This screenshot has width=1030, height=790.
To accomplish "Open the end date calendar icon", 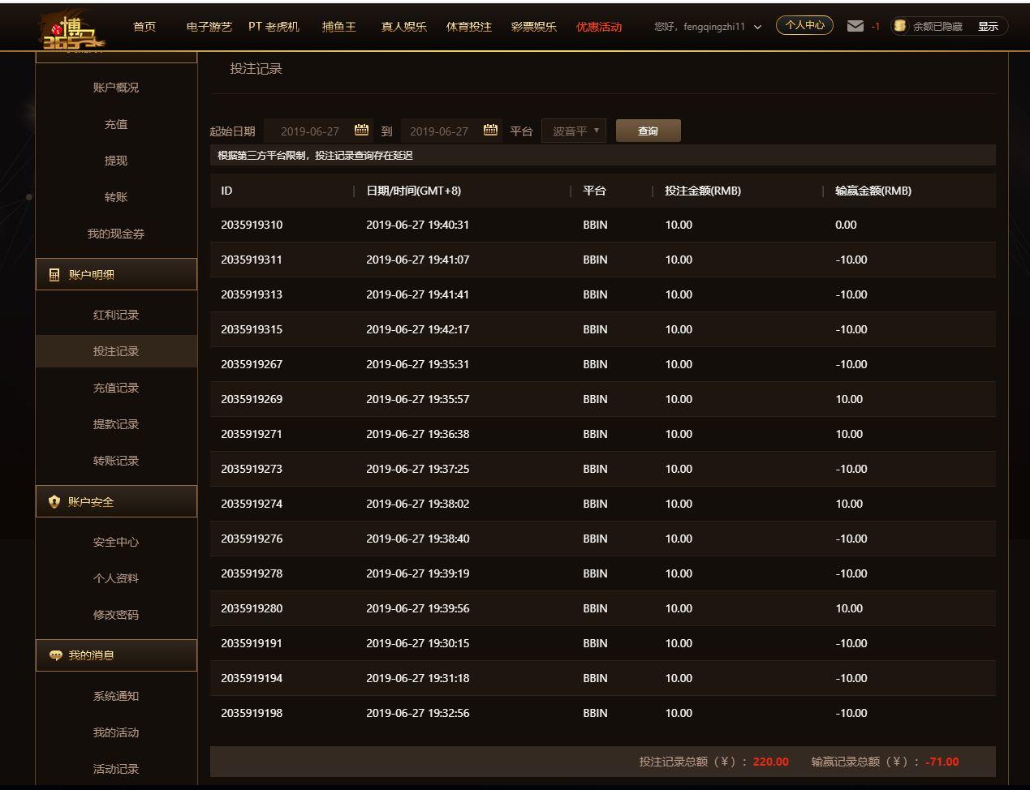I will point(490,130).
